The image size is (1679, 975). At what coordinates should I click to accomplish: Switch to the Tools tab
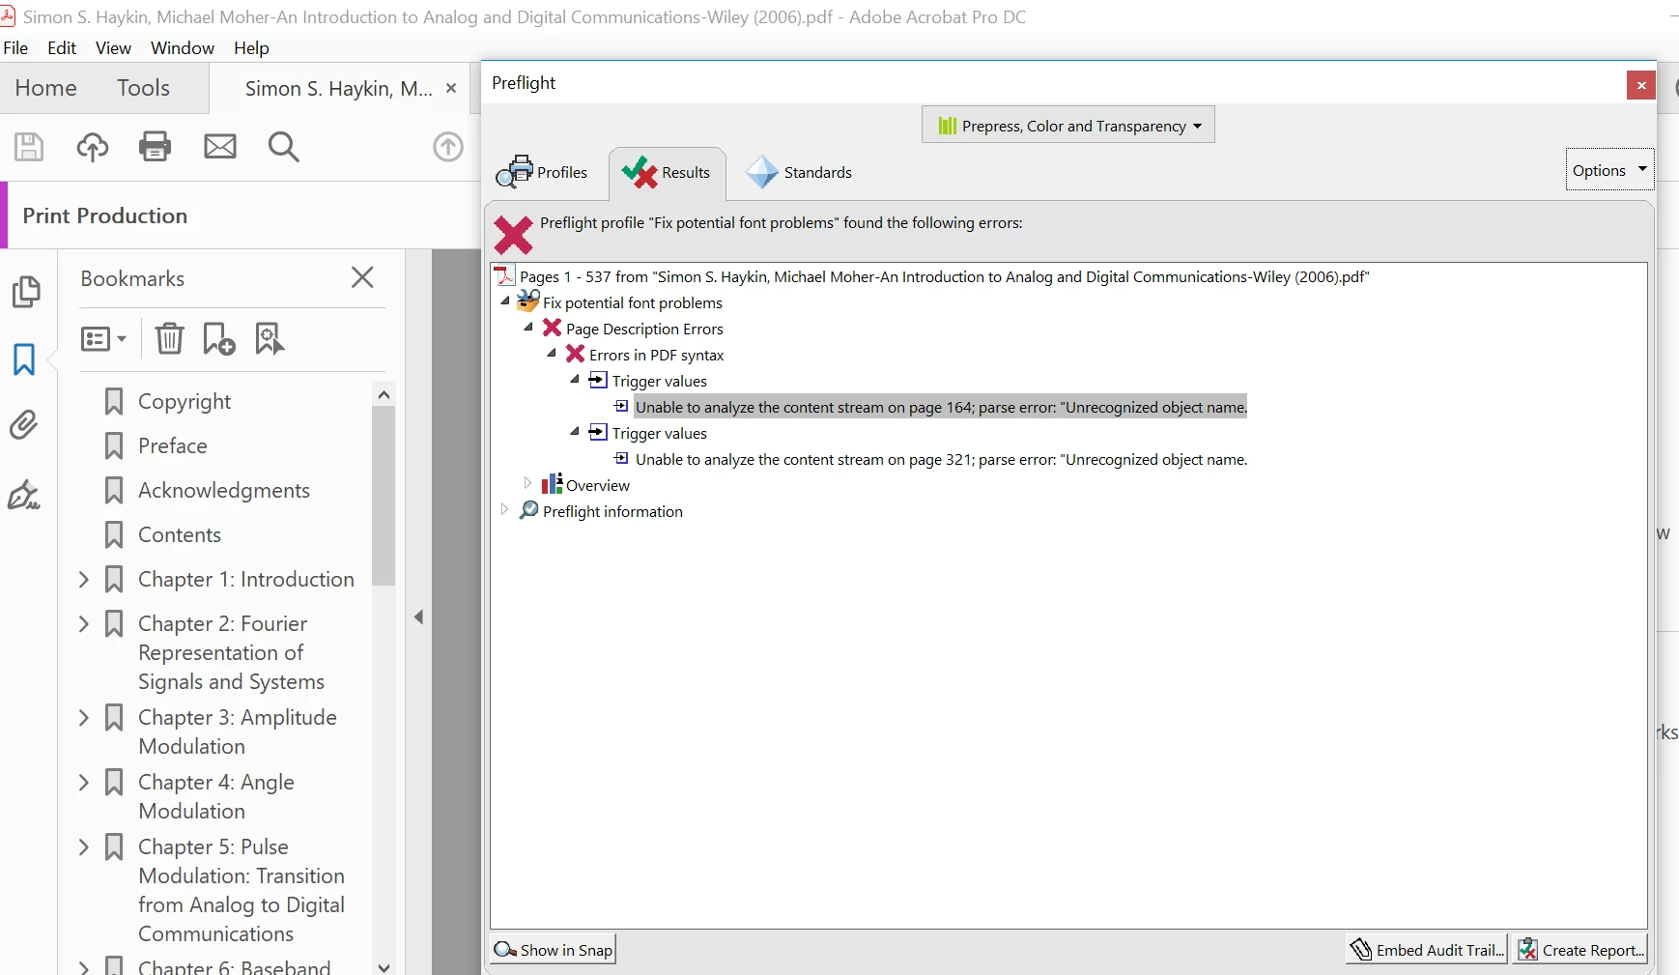pyautogui.click(x=143, y=88)
